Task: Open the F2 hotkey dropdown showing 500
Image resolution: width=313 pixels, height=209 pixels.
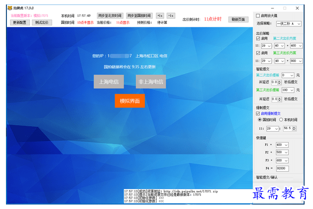Action: [282, 153]
